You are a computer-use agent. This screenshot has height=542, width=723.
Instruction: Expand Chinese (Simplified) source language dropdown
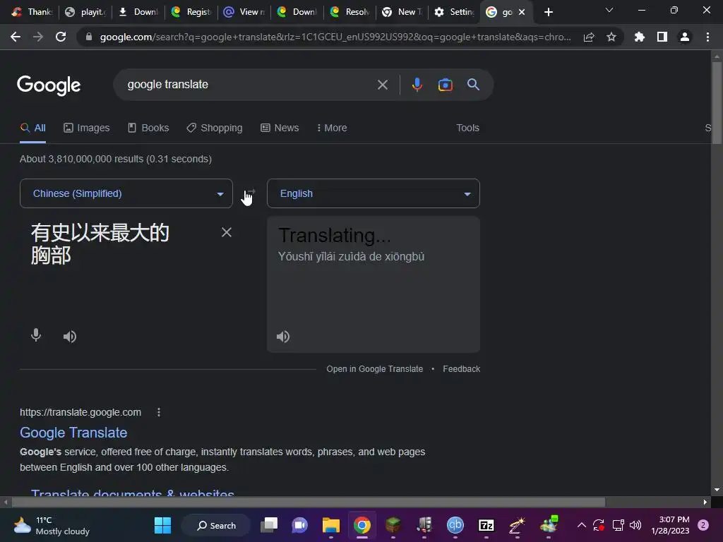point(126,193)
